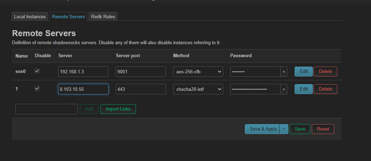
Task: Click the 9001 server port field
Action: pos(141,72)
